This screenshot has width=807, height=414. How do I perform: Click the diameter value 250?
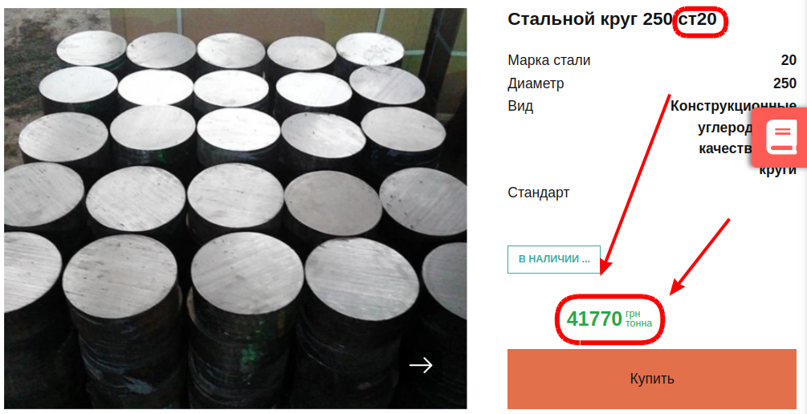(785, 83)
